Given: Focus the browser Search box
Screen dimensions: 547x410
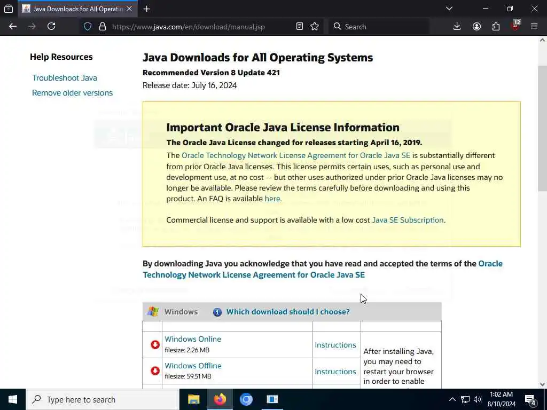Looking at the screenshot, I should click(379, 27).
